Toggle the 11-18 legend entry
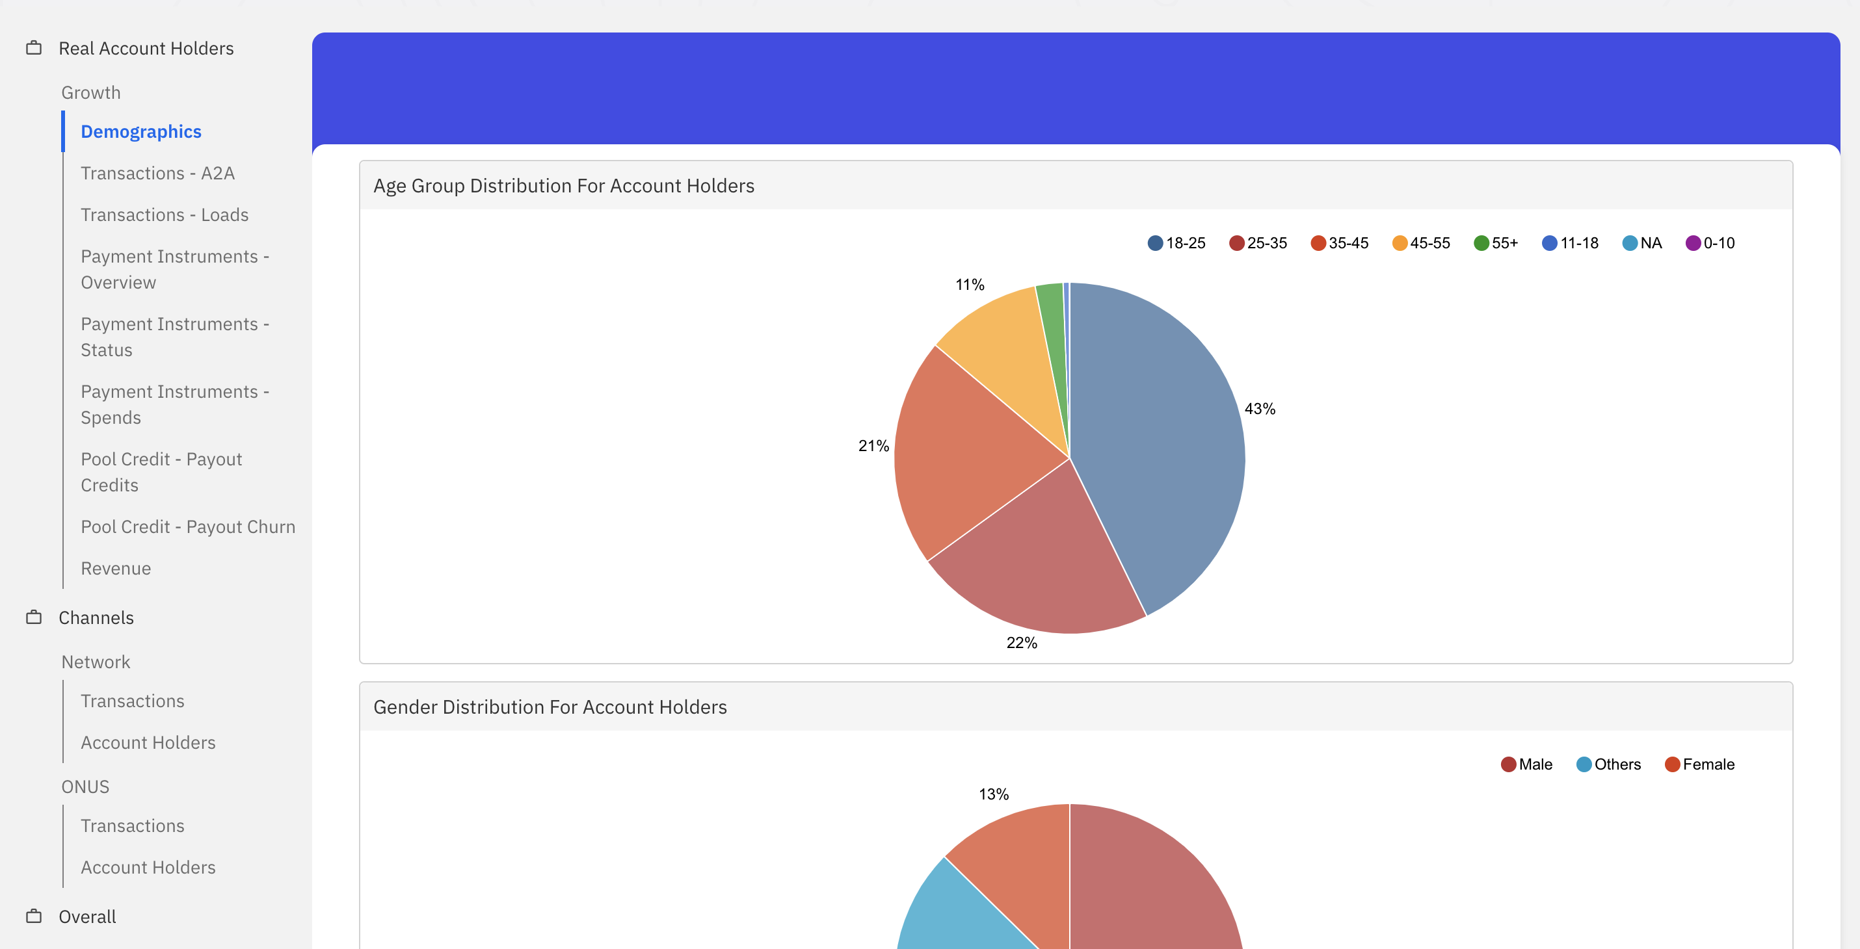 point(1571,243)
